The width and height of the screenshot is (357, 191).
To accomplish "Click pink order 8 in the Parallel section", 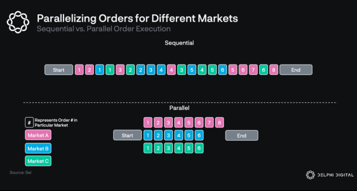I will [x=219, y=123].
